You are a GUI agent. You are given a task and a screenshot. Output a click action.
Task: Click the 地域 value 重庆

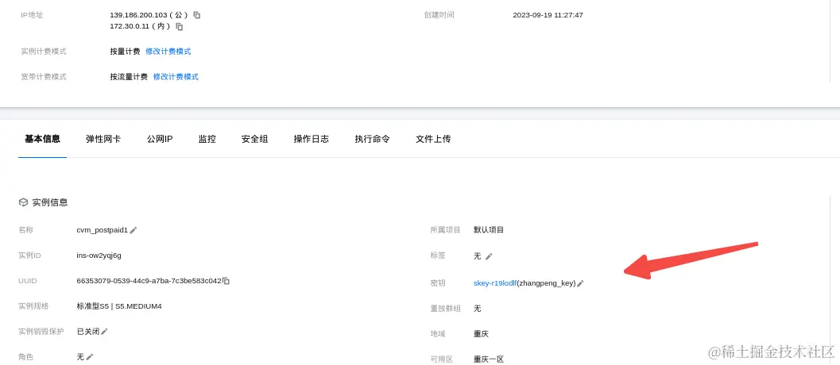481,333
